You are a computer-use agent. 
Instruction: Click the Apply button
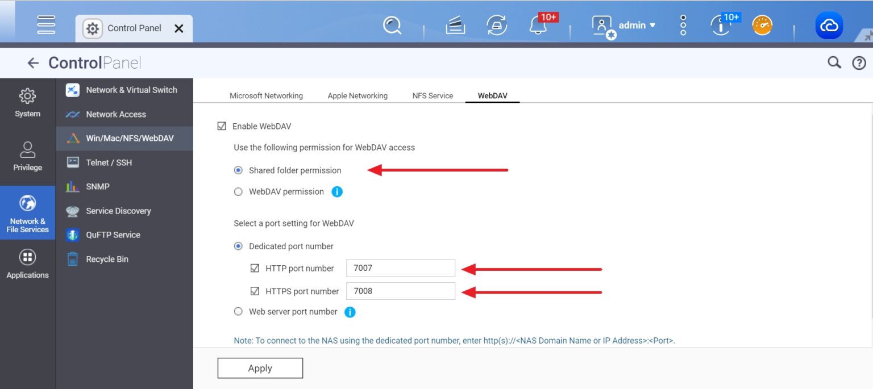(260, 367)
